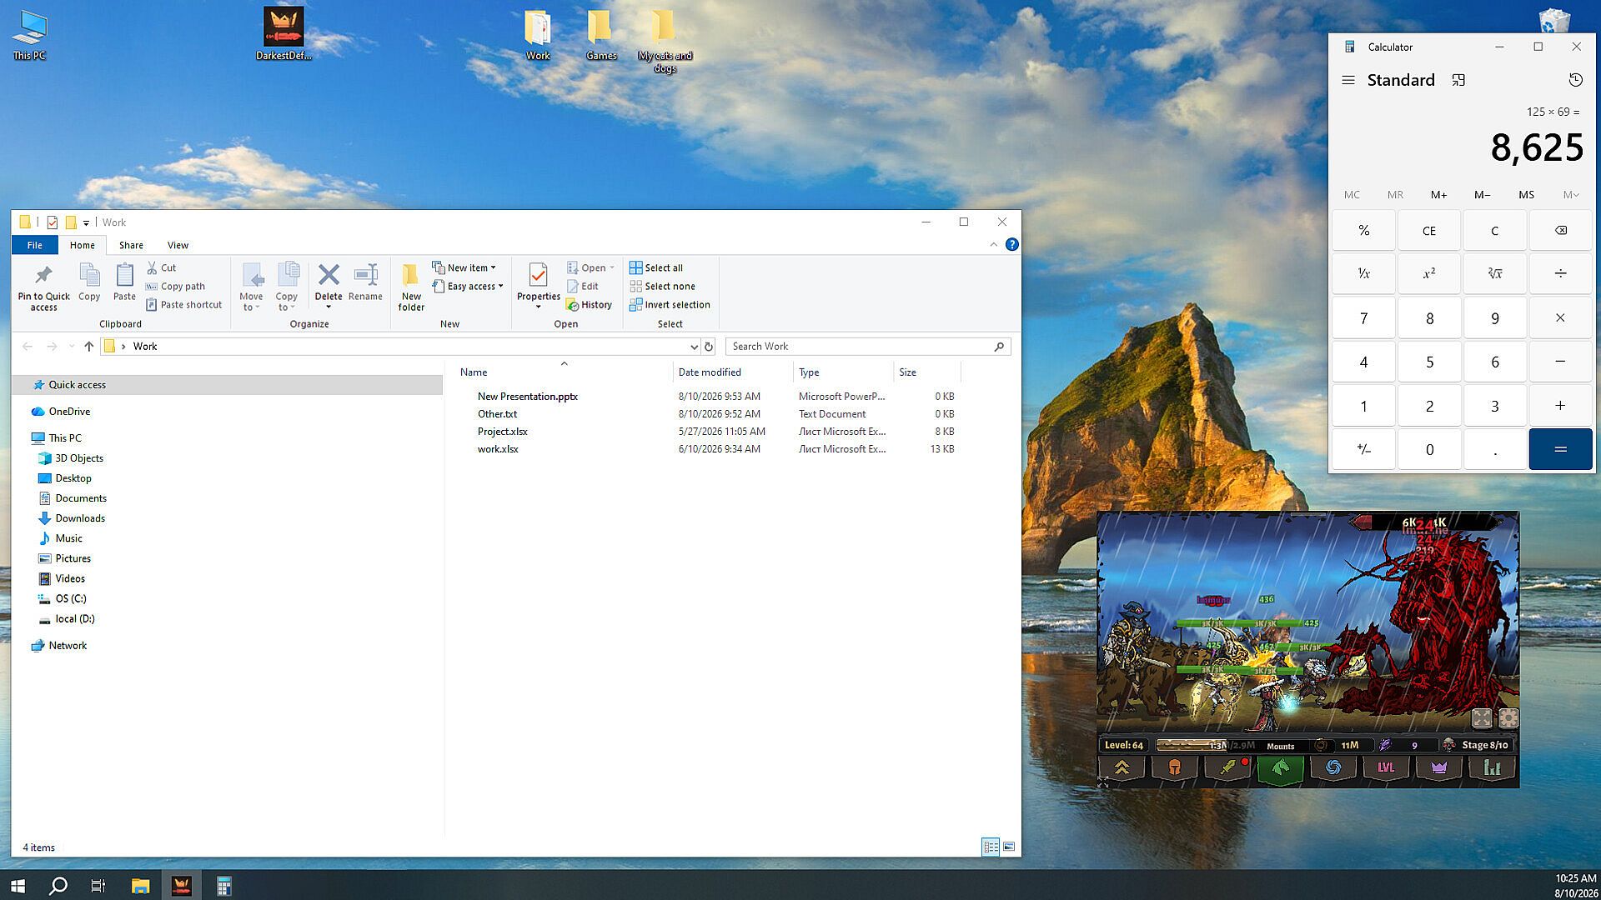Open the statistics bars tab in game
This screenshot has width=1601, height=900.
tap(1492, 767)
